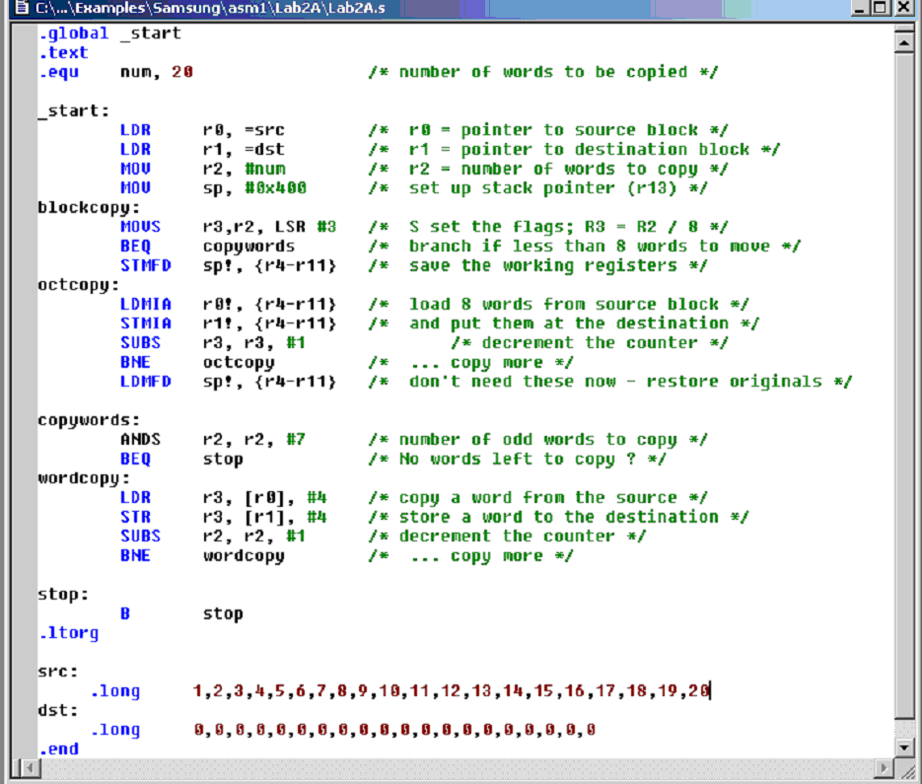Click the comment 'store a word to the destination'

[x=558, y=517]
